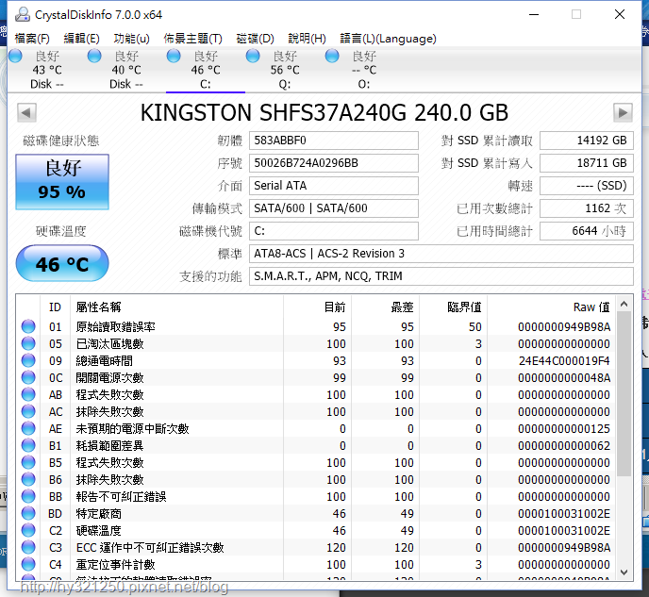Click status circle for attribute 01
This screenshot has height=597, width=649.
[x=28, y=326]
